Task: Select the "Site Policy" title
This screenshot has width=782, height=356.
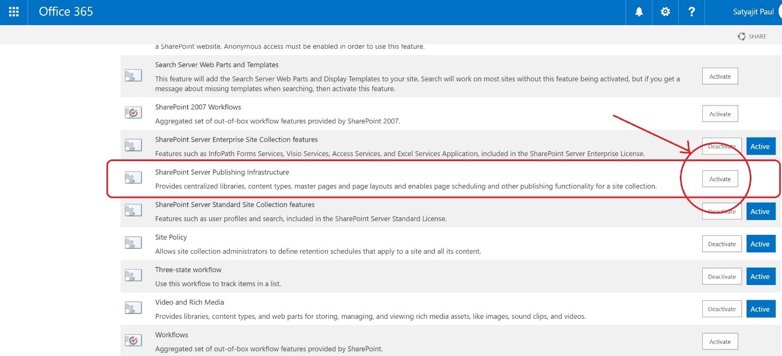Action: tap(171, 237)
